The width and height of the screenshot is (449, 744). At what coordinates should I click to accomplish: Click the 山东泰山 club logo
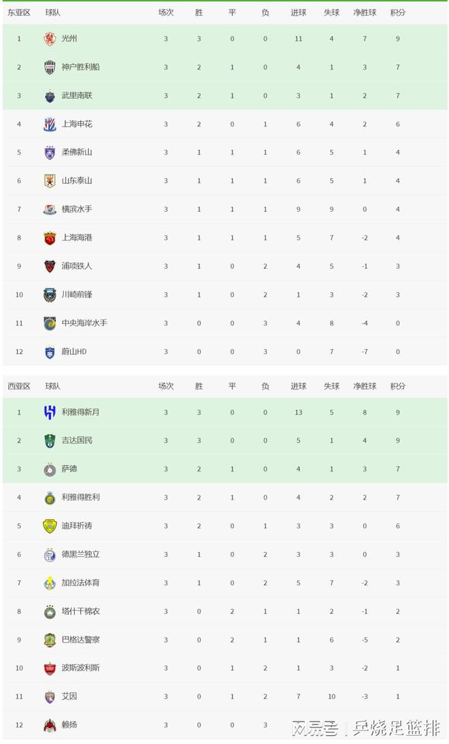click(x=50, y=181)
